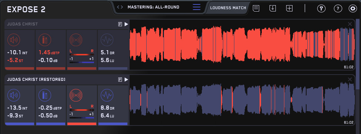Click the true peak meter icon for the first track
This screenshot has width=361, height=134.
point(45,40)
